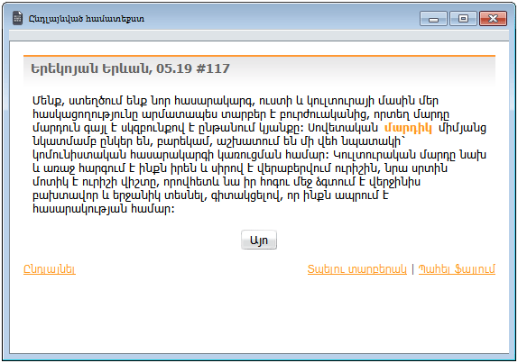The height and width of the screenshot is (363, 518).
Task: Click the Այո button
Action: (x=259, y=240)
